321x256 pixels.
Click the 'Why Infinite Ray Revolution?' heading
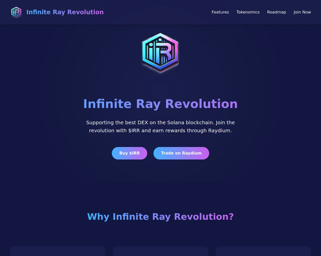coord(160,216)
